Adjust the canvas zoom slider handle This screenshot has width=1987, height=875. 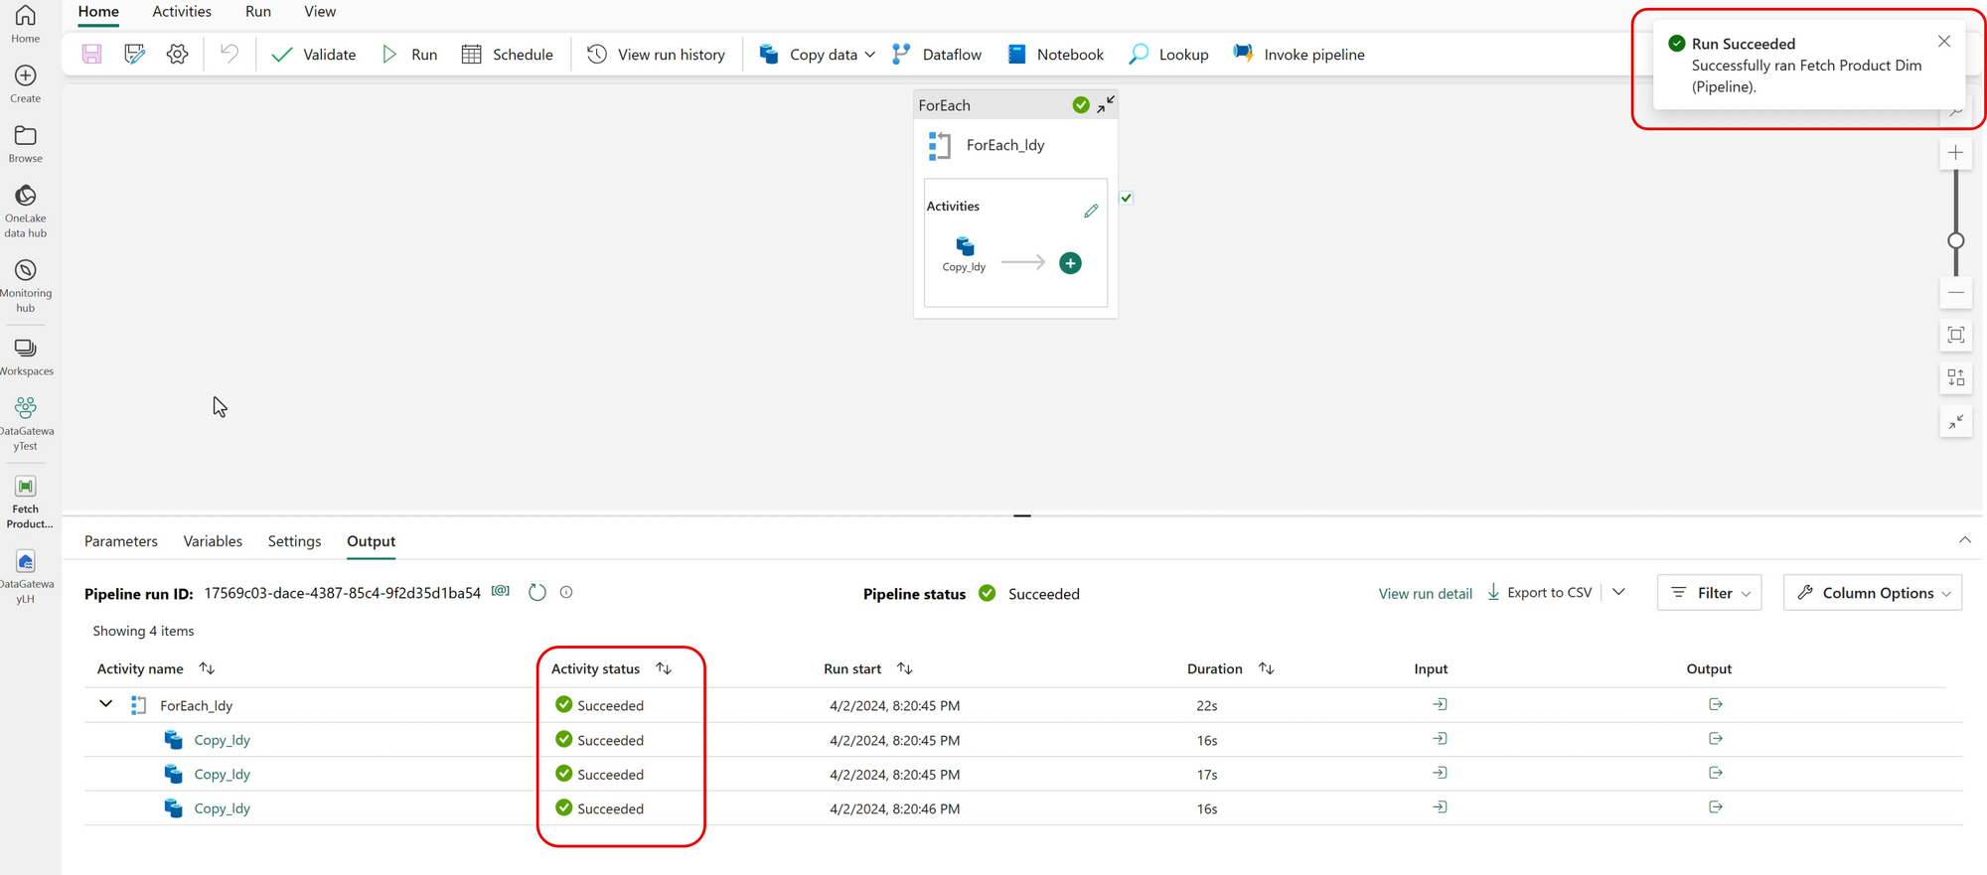click(1955, 240)
